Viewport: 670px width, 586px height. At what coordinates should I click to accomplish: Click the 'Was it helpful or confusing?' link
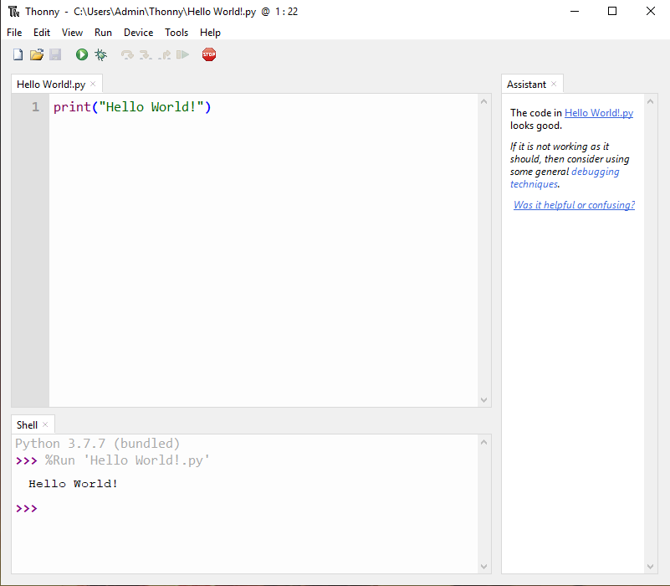(x=574, y=205)
